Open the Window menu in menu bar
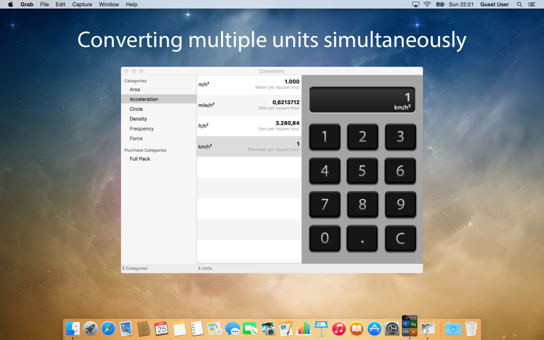Screen dimensions: 544x340 109,4
